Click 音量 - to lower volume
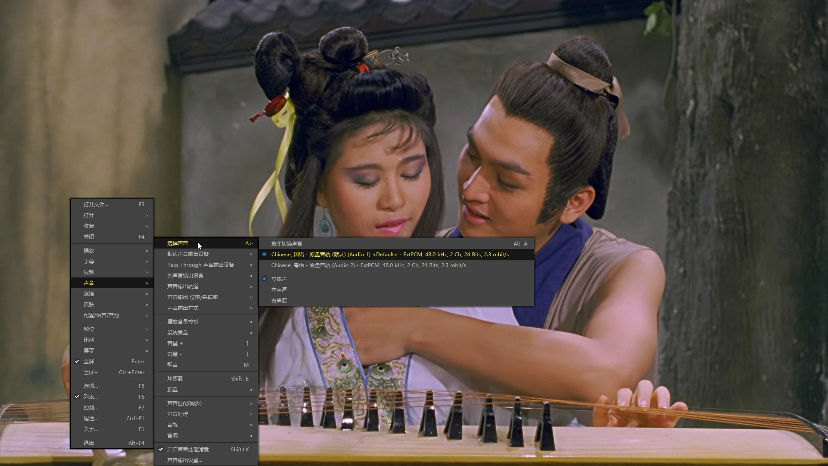The image size is (828, 466). [x=206, y=354]
